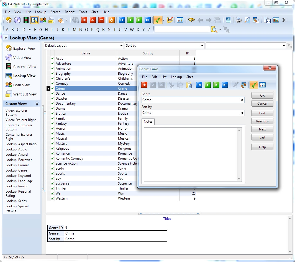Open the Default Layout dropdown

pyautogui.click(x=121, y=46)
